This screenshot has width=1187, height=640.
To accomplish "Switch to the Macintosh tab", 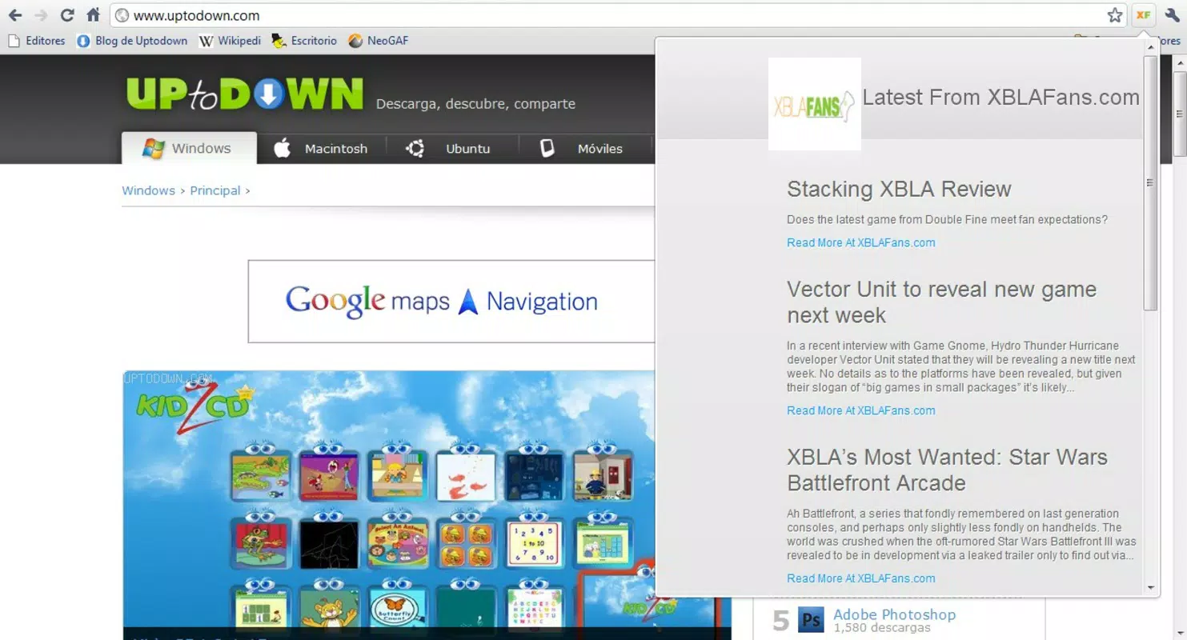I will 321,148.
